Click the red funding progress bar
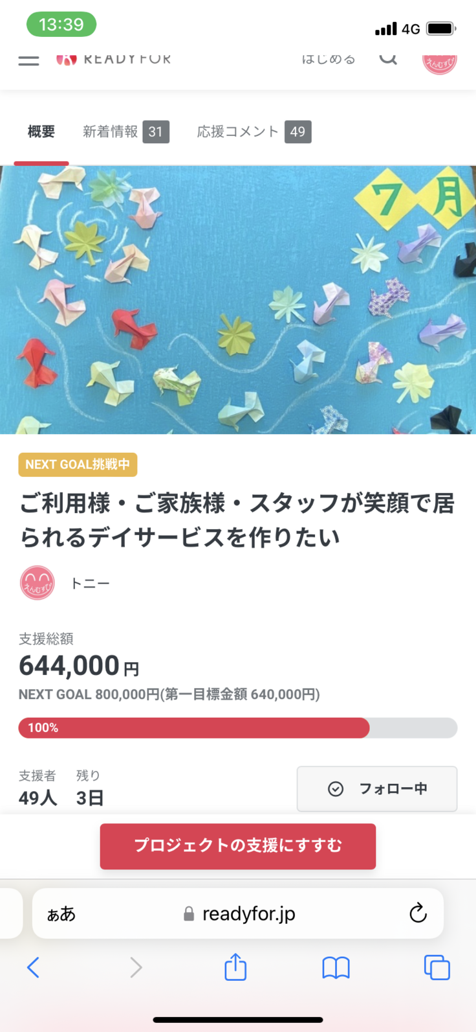Screen dimensions: 476x1032 pos(194,728)
